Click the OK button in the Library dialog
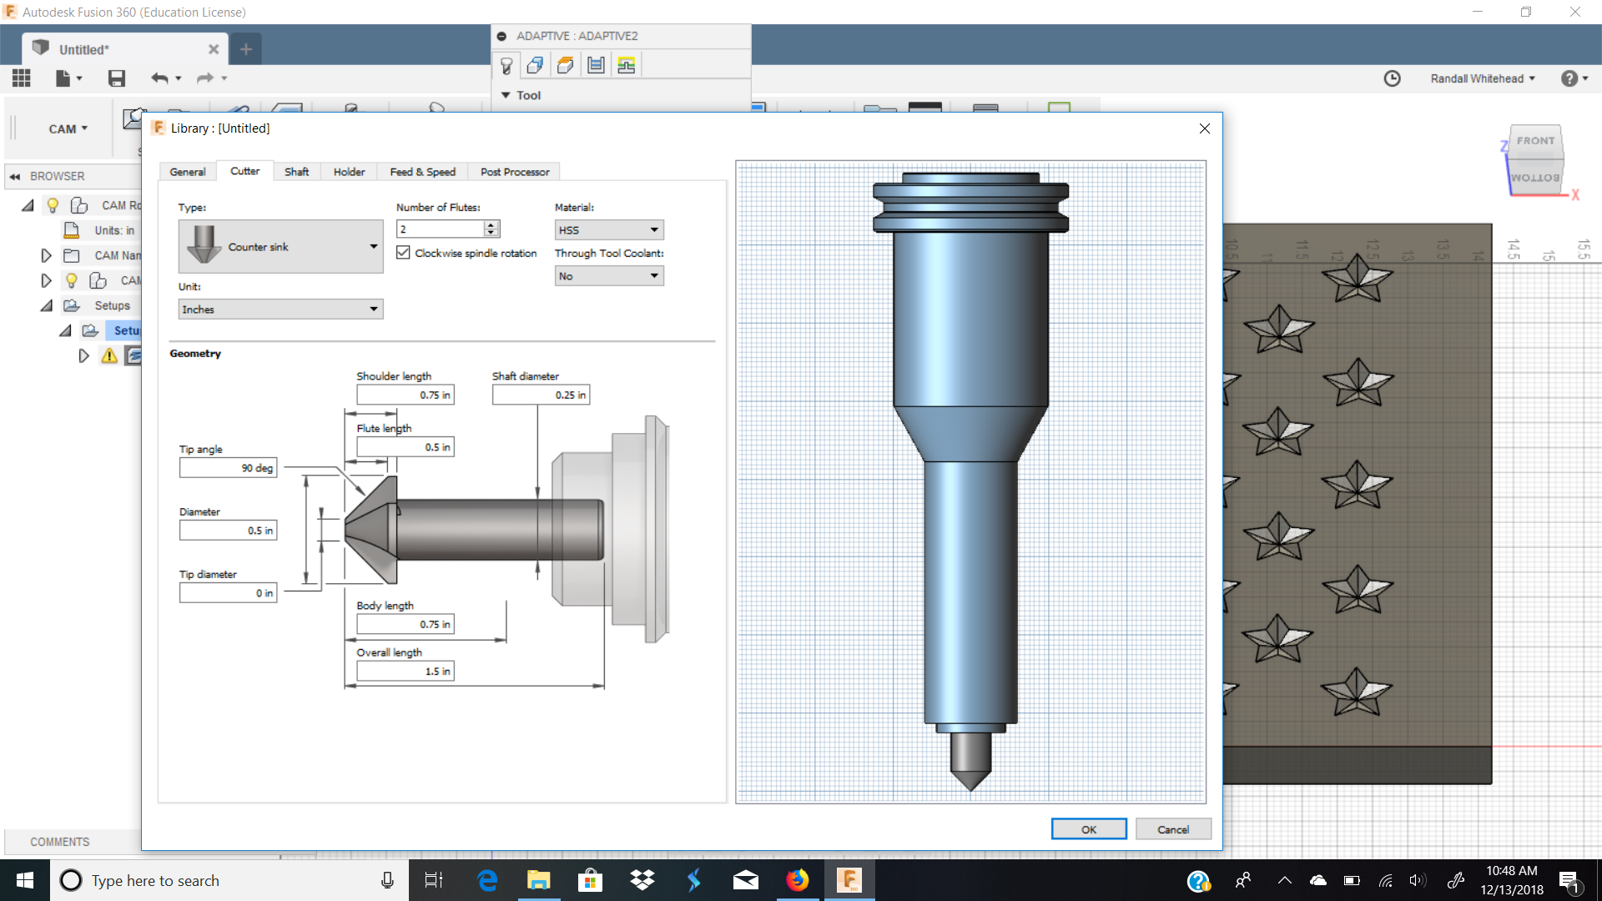Screen dimensions: 1602x901 coord(1088,828)
